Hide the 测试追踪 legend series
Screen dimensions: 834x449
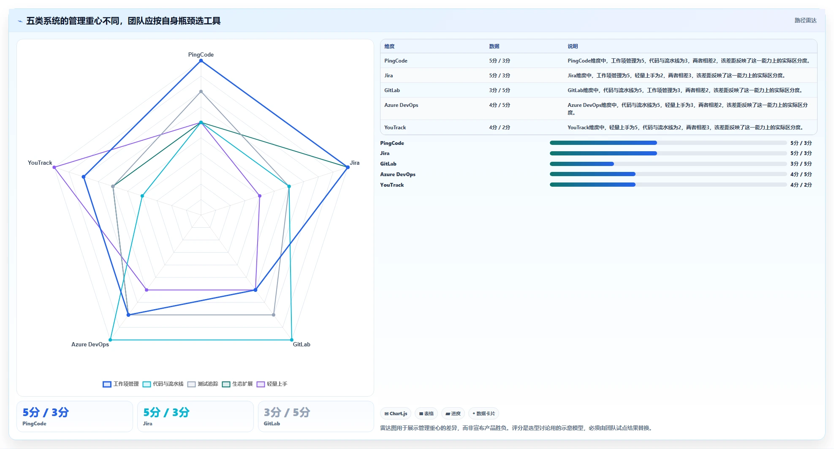click(203, 384)
